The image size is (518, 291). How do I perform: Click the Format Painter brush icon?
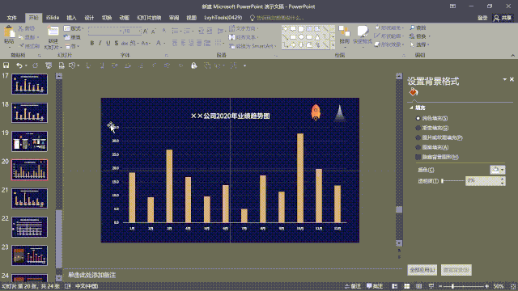pyautogui.click(x=22, y=45)
